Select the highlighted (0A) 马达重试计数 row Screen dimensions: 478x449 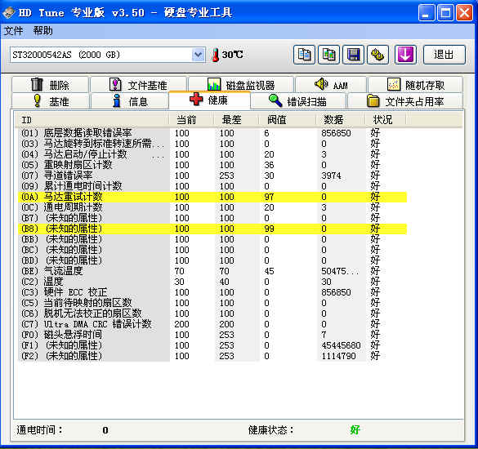(212, 197)
